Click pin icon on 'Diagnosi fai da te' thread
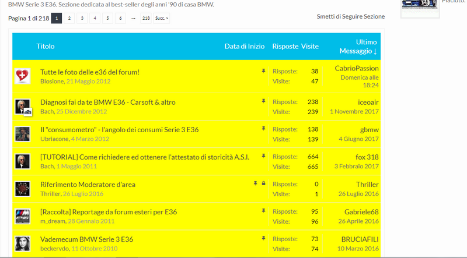The height and width of the screenshot is (258, 467). (x=263, y=101)
